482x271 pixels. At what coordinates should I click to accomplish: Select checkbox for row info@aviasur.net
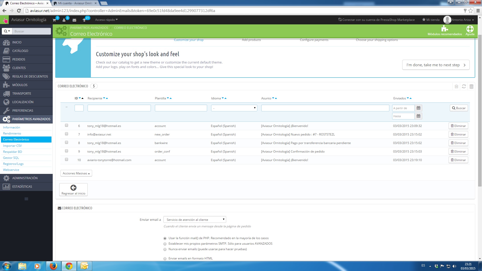(67, 134)
